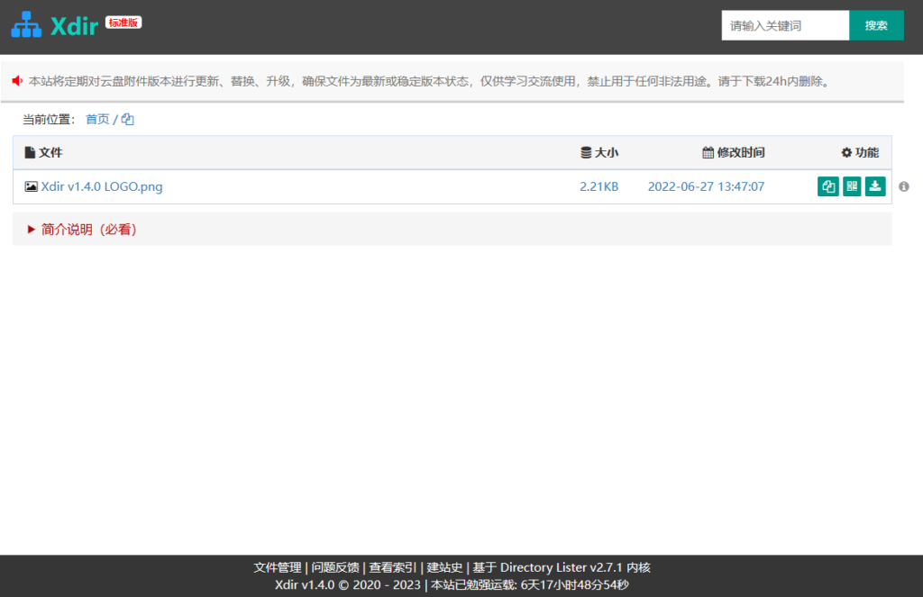
Task: Click the Xdir network logo icon
Action: (x=26, y=24)
